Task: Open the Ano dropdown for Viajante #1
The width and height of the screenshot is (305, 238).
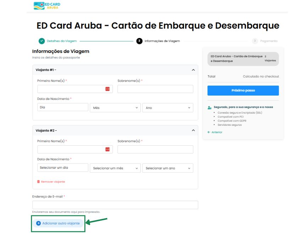Action: 168,108
